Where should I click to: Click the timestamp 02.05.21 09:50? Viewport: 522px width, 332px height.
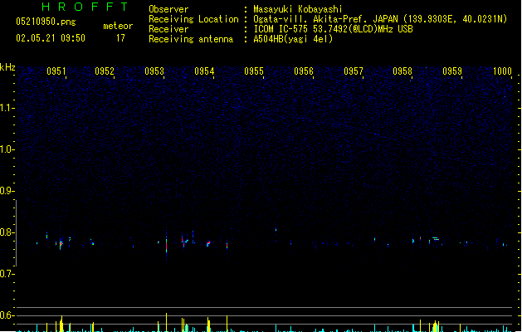(51, 38)
